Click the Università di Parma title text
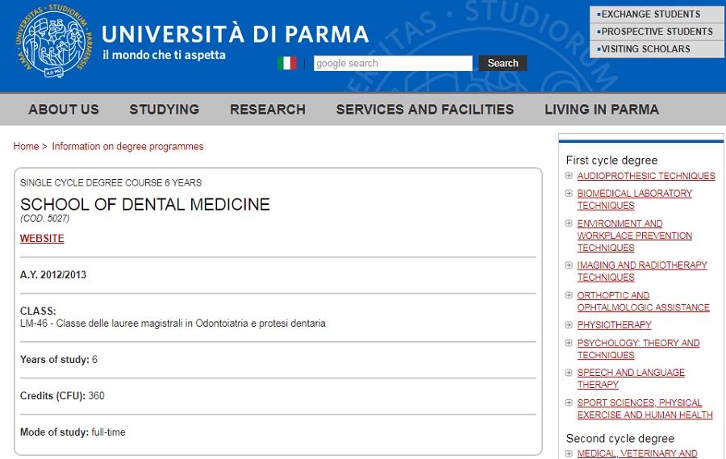The image size is (726, 459). tap(236, 34)
